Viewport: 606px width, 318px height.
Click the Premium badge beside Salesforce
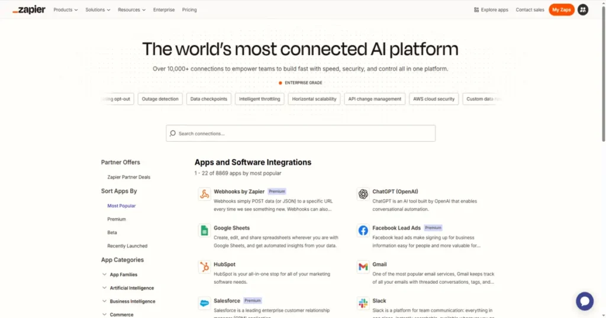click(252, 301)
